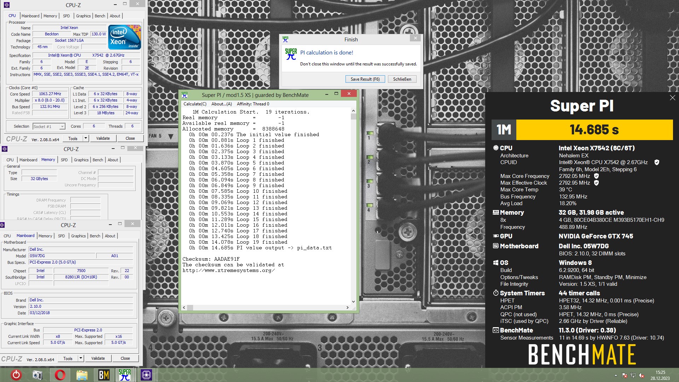The image size is (679, 382).
Task: Switch to Super PI taskbar icon
Action: pos(124,375)
